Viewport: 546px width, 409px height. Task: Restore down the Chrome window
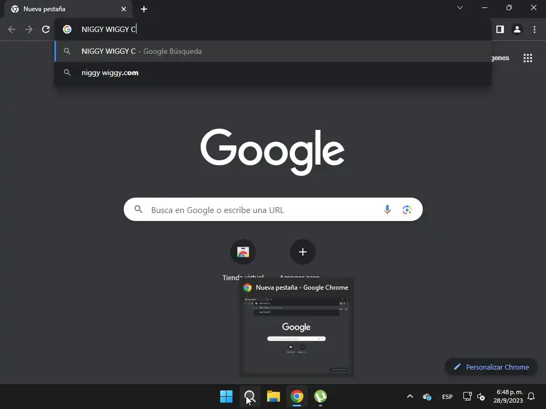click(x=509, y=7)
